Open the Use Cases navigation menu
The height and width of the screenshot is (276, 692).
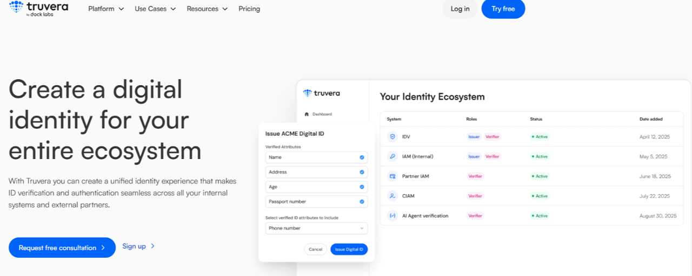click(155, 9)
